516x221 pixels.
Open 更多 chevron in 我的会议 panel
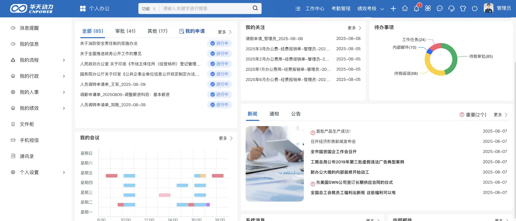point(231,138)
